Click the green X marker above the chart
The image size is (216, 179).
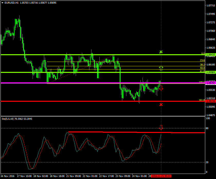pos(161,52)
